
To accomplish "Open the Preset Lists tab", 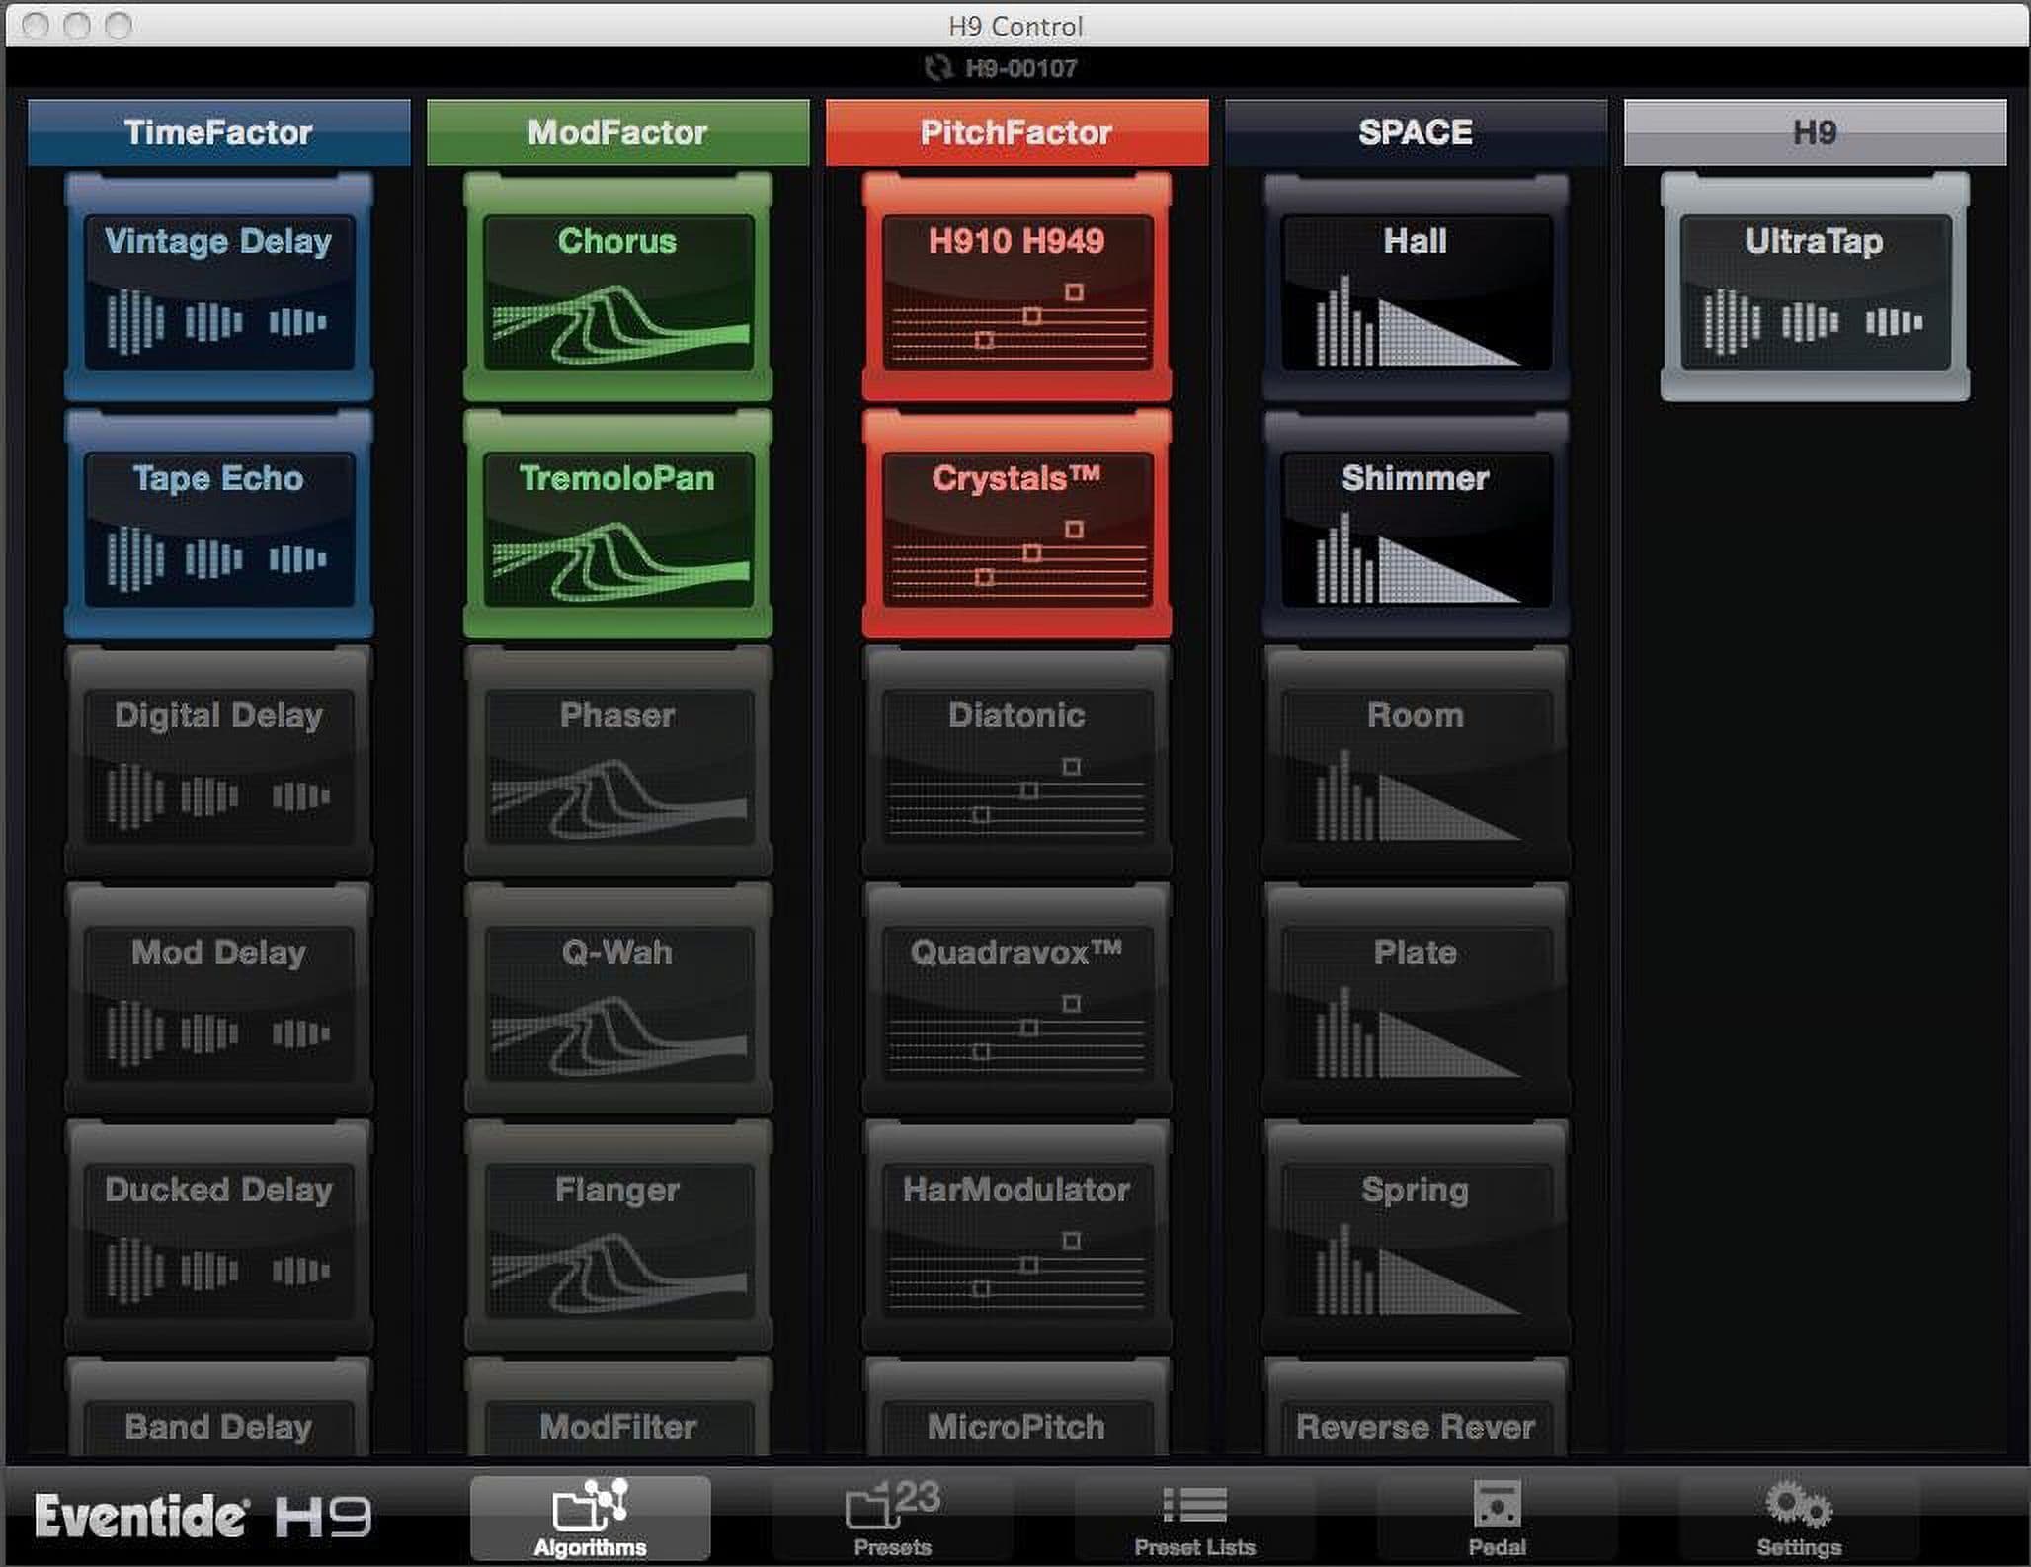I will (x=1195, y=1519).
